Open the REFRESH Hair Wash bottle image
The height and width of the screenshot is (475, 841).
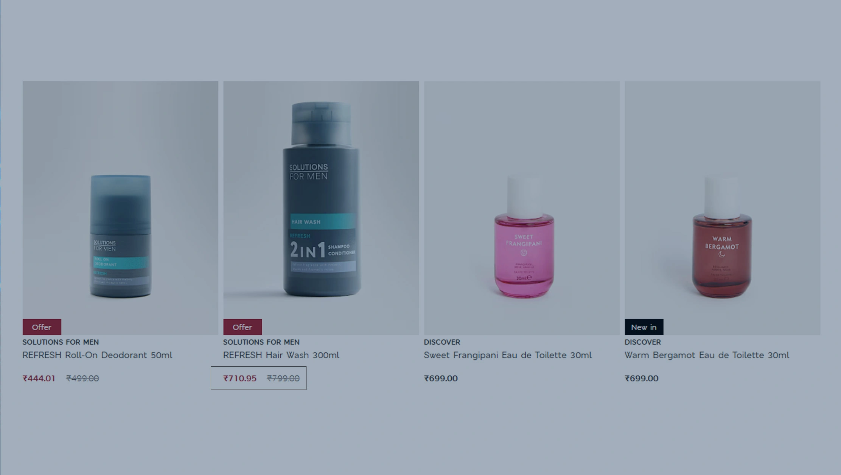click(x=321, y=208)
